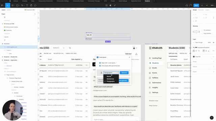Viewport: 216px width, 121px height.
Task: Click the blue Share button
Action: coord(196,5)
